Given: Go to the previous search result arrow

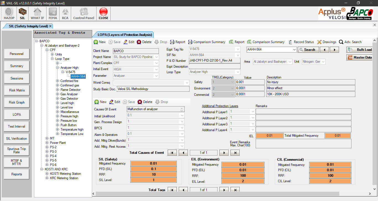Looking at the screenshot, I should [324, 50].
